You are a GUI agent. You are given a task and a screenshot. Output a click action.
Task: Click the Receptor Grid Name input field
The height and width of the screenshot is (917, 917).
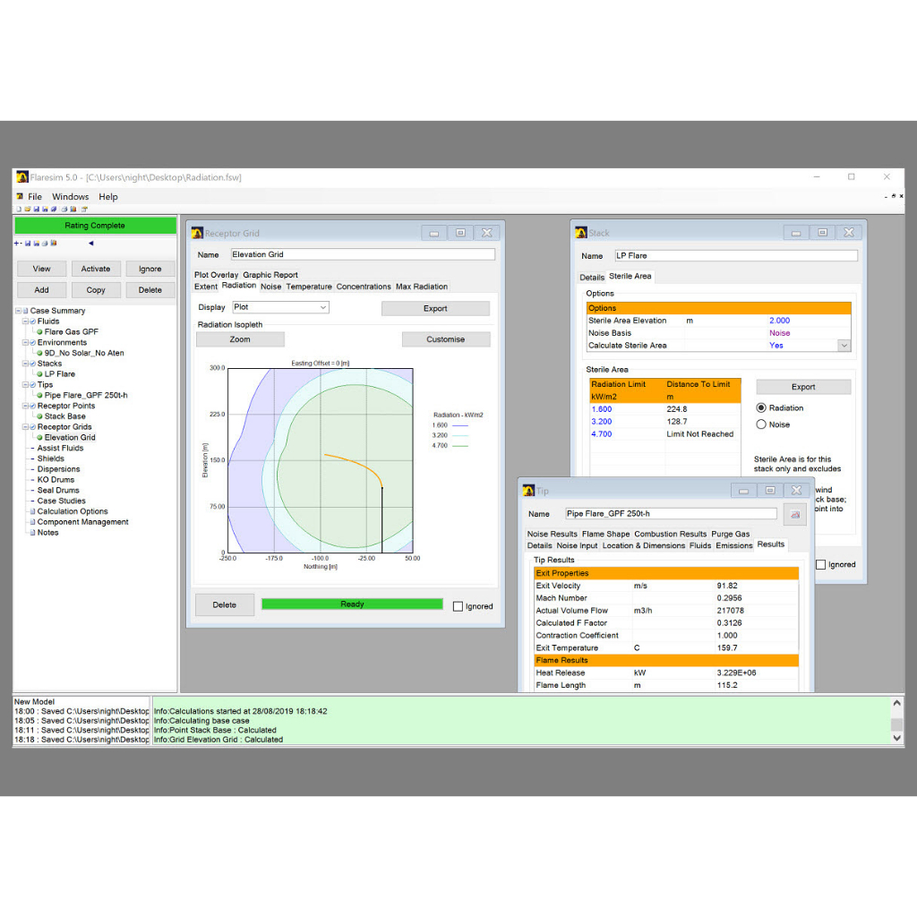pos(363,254)
